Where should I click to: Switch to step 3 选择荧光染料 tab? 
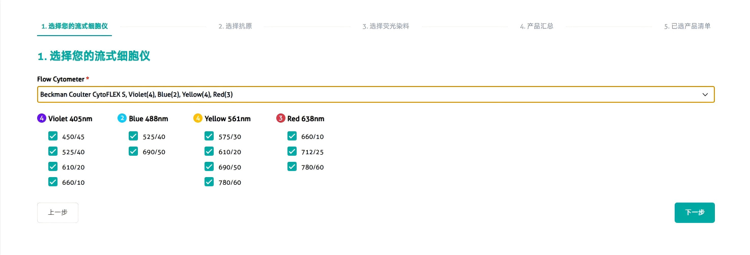click(386, 26)
